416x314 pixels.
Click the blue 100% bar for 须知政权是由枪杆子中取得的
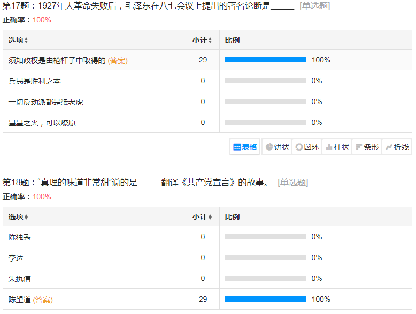tap(265, 60)
